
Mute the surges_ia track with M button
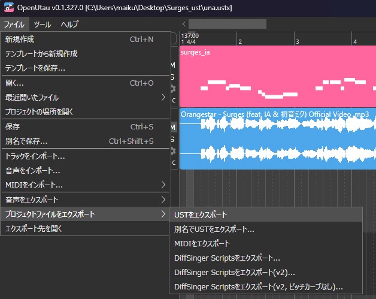tap(173, 65)
